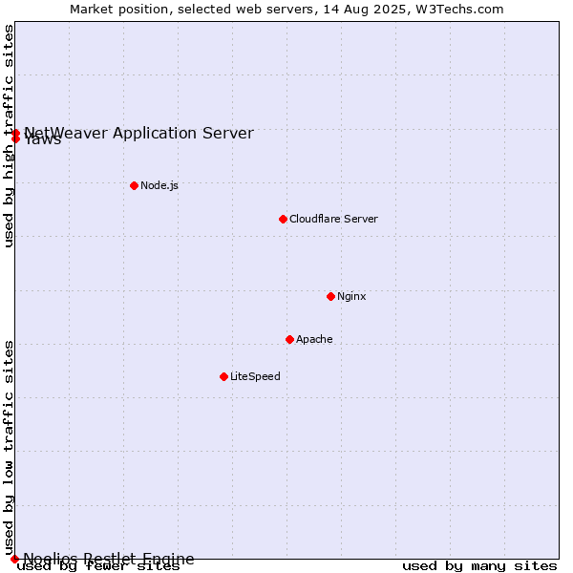Click the 'used by high traffic sites' axis label
This screenshot has height=573, width=573.
point(9,136)
